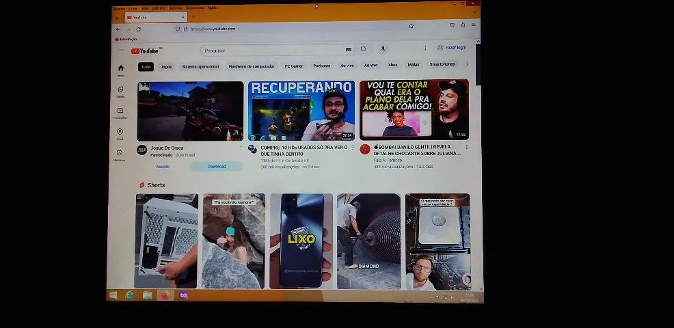Open COMPREI 10 HDs USADOS video title
The width and height of the screenshot is (674, 328).
304,150
